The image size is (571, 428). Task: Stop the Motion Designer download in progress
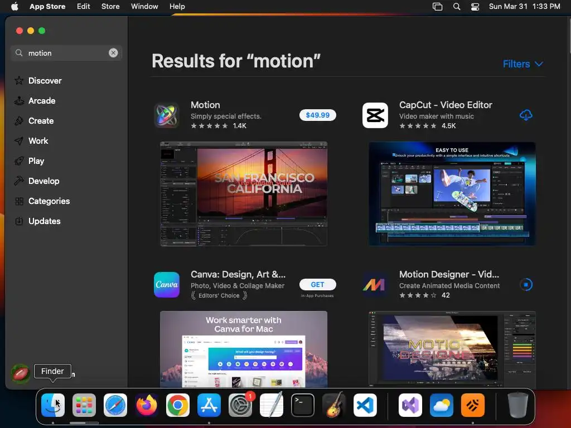point(526,285)
